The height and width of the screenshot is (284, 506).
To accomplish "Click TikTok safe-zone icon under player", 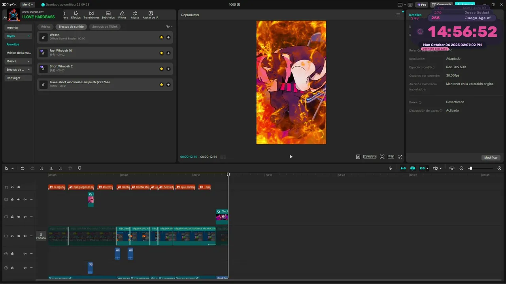I will click(x=358, y=157).
